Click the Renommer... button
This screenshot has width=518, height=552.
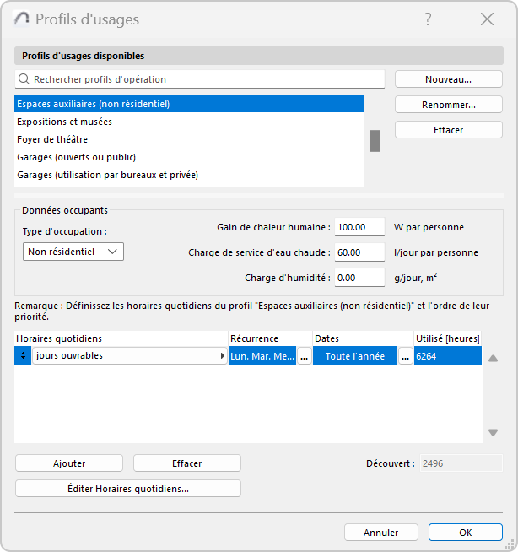448,105
